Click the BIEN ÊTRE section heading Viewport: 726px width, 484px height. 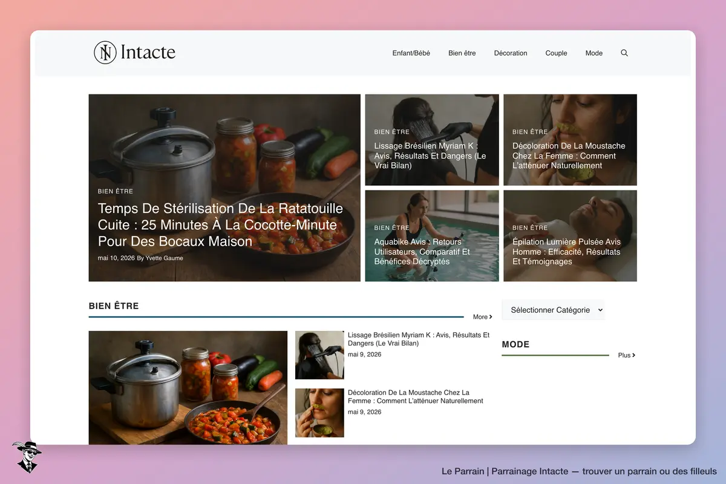(114, 306)
